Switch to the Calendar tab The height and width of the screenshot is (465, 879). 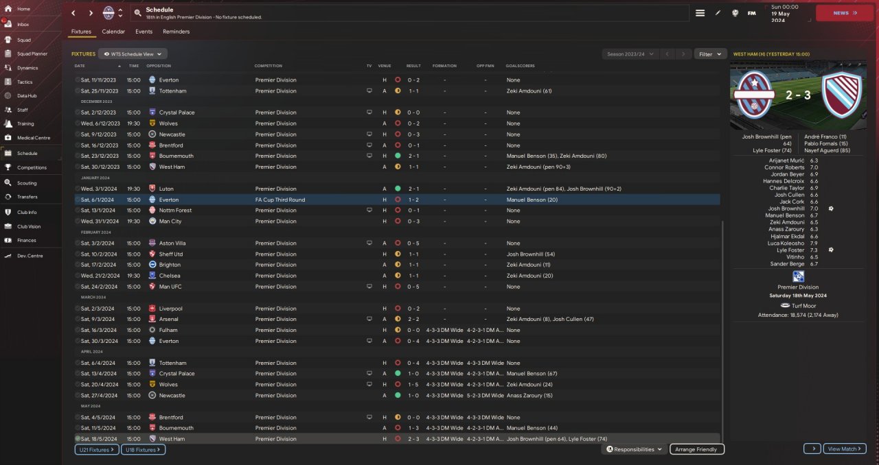(x=113, y=32)
